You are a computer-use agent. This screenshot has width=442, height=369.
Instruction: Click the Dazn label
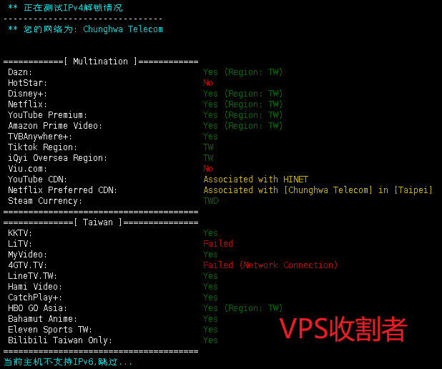20,72
